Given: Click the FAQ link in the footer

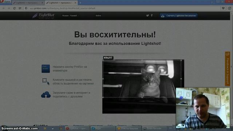Looking at the screenshot, I should (110, 126).
